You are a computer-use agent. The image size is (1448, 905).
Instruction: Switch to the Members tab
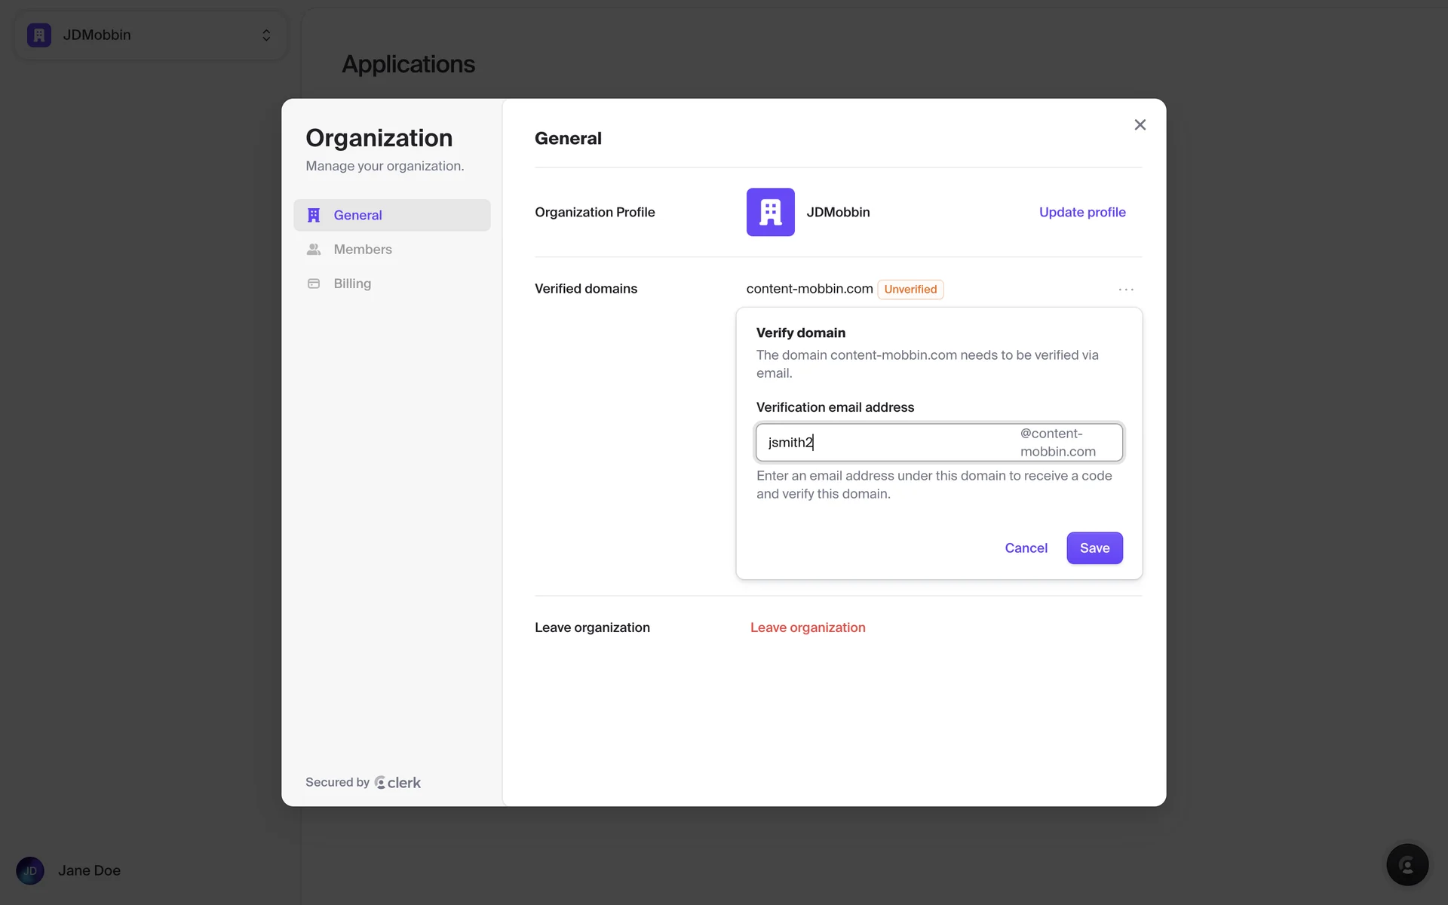click(362, 250)
